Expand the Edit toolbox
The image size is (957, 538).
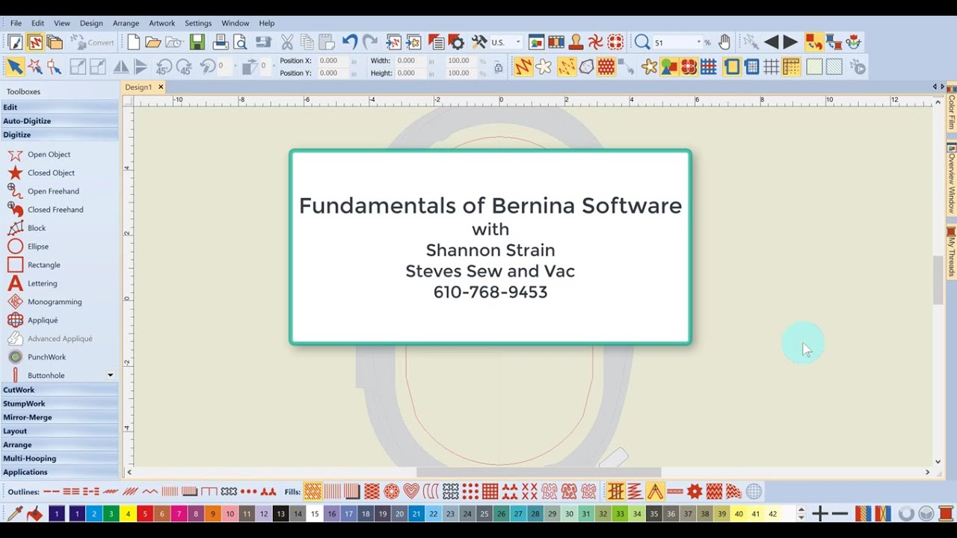(59, 107)
